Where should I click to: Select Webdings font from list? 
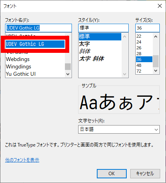(x=18, y=59)
